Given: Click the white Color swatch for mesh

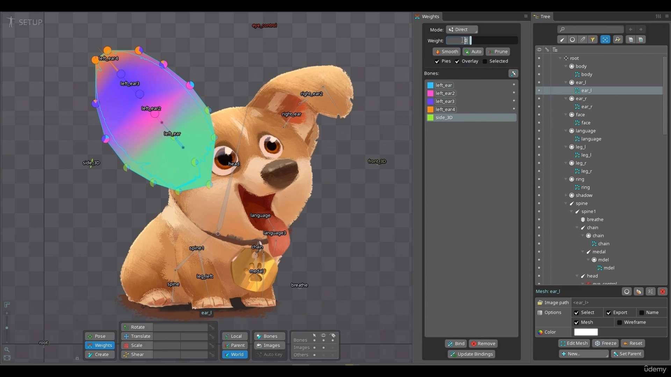Looking at the screenshot, I should coord(586,332).
